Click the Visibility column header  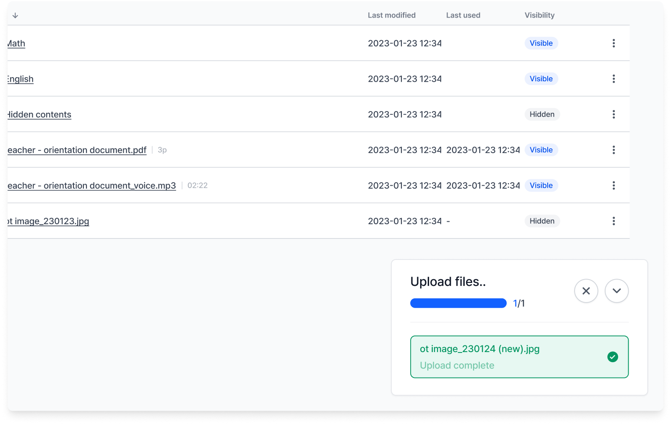pyautogui.click(x=539, y=16)
